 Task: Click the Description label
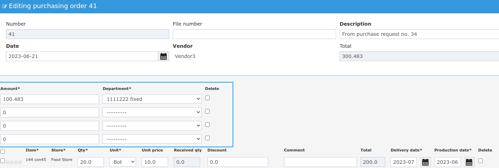click(355, 24)
